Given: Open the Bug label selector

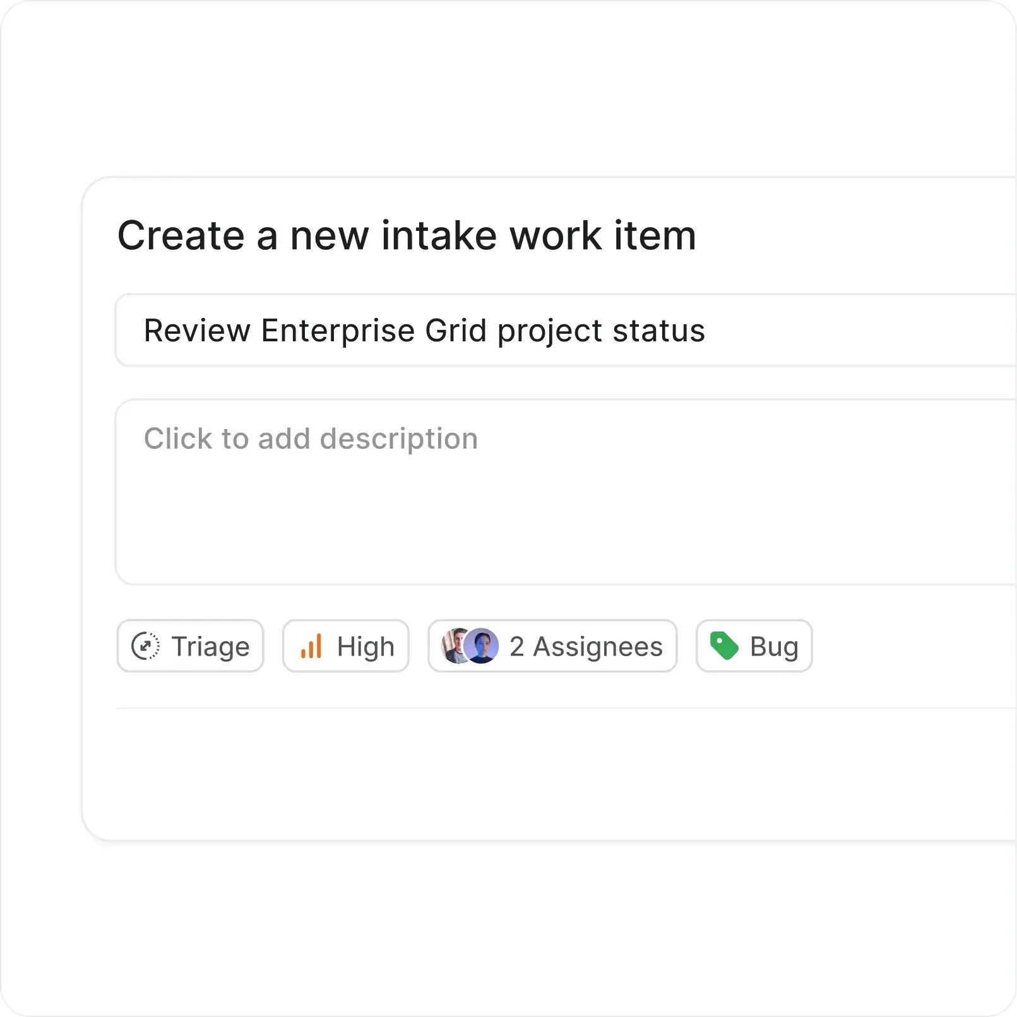Looking at the screenshot, I should click(x=753, y=645).
